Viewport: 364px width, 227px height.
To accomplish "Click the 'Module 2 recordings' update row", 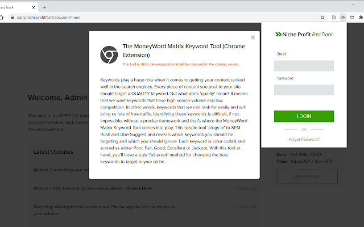I will [x=61, y=170].
